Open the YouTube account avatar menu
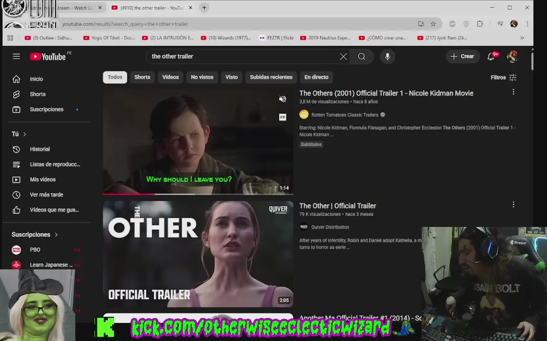Viewport: 547px width, 341px height. pos(512,56)
